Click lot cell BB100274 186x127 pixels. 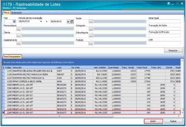click(x=63, y=102)
